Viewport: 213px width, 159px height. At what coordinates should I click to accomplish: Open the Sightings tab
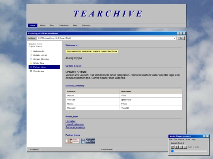point(86,25)
